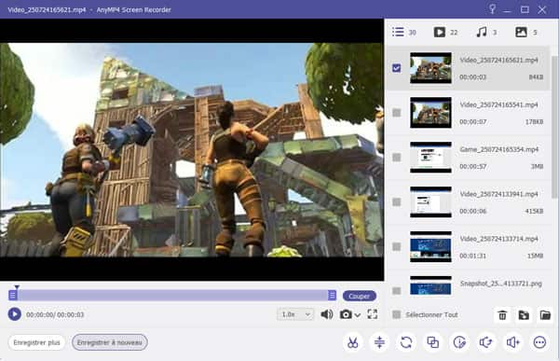Open the volume booster tool icon
The height and width of the screenshot is (361, 559).
[x=513, y=342]
